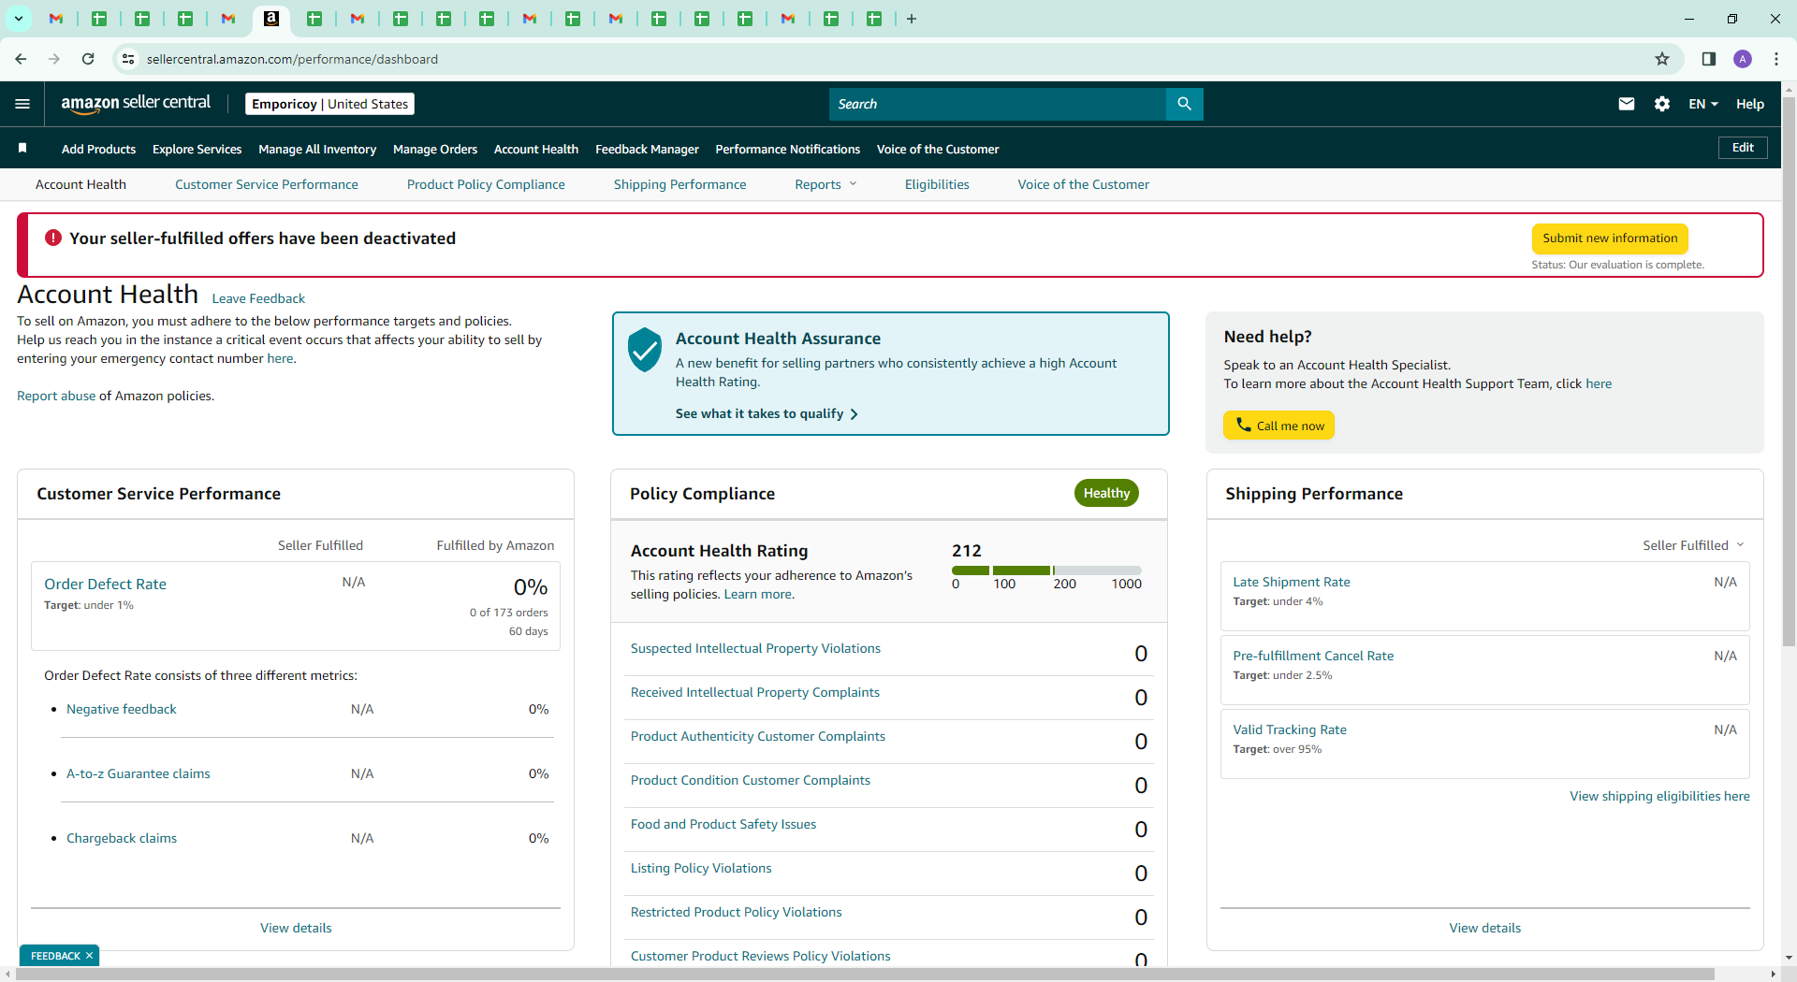Open the Negative feedback link

point(122,709)
